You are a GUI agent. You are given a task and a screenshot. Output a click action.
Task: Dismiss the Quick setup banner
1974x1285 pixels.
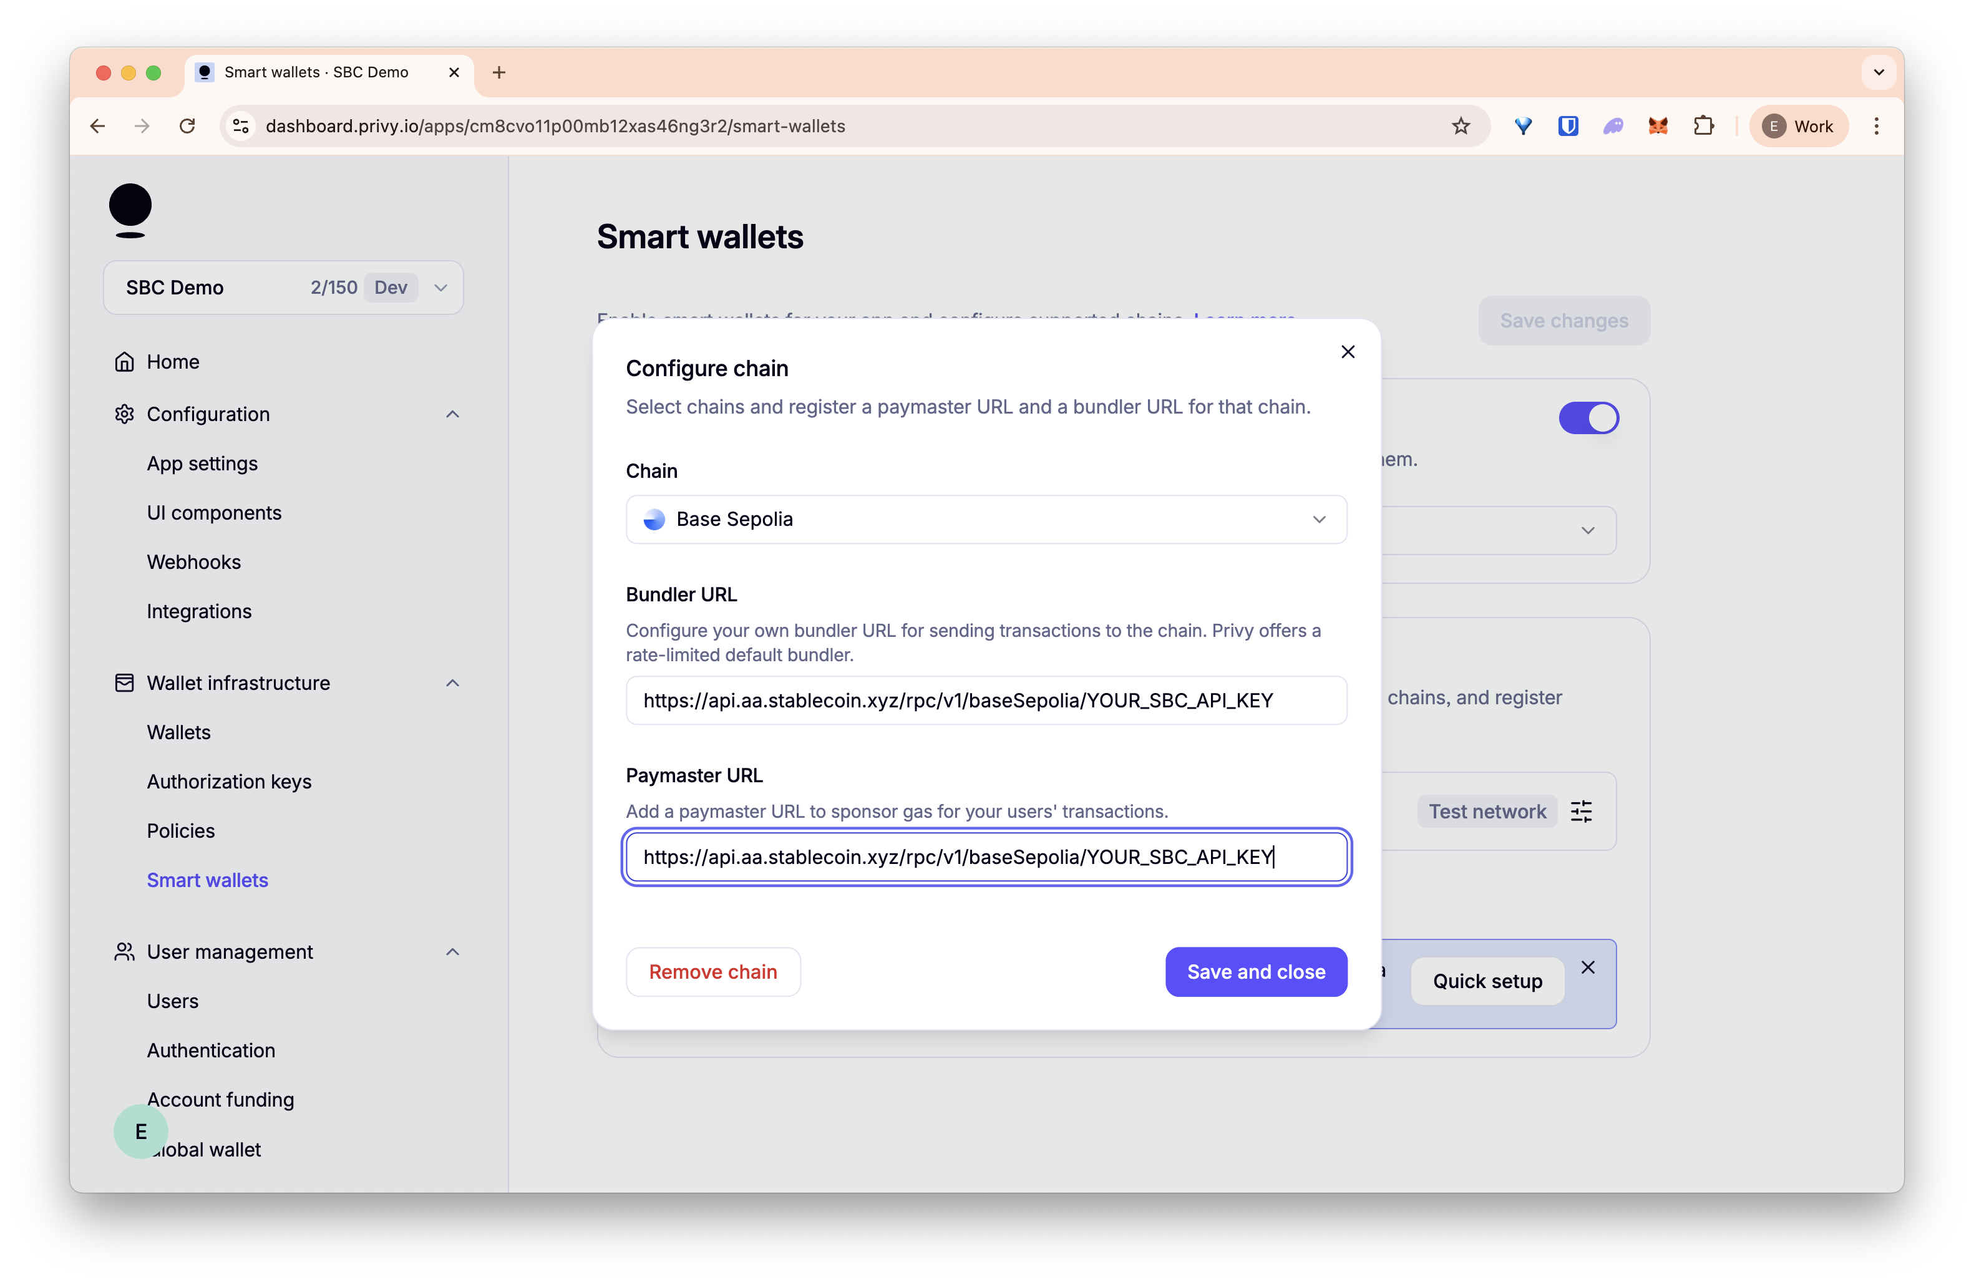point(1587,967)
